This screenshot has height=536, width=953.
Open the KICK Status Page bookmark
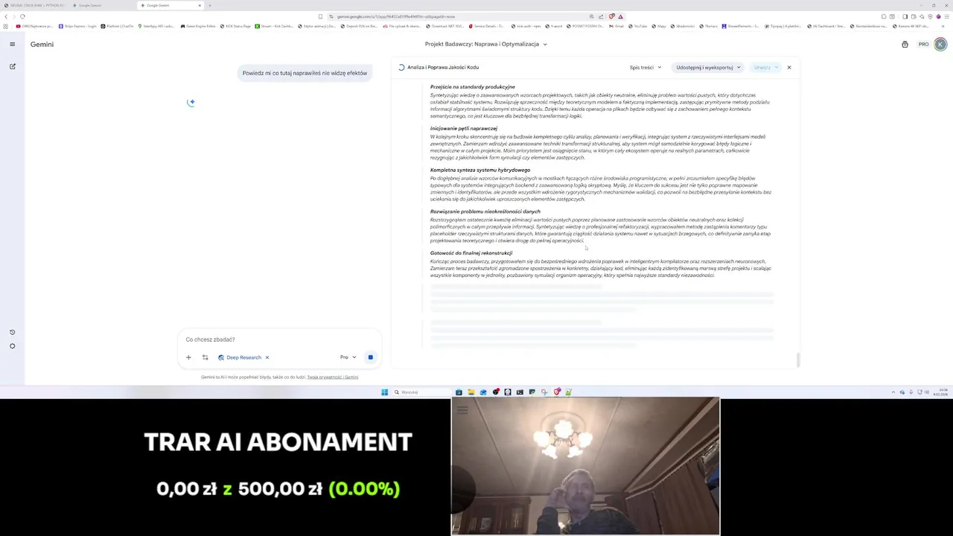(x=235, y=26)
